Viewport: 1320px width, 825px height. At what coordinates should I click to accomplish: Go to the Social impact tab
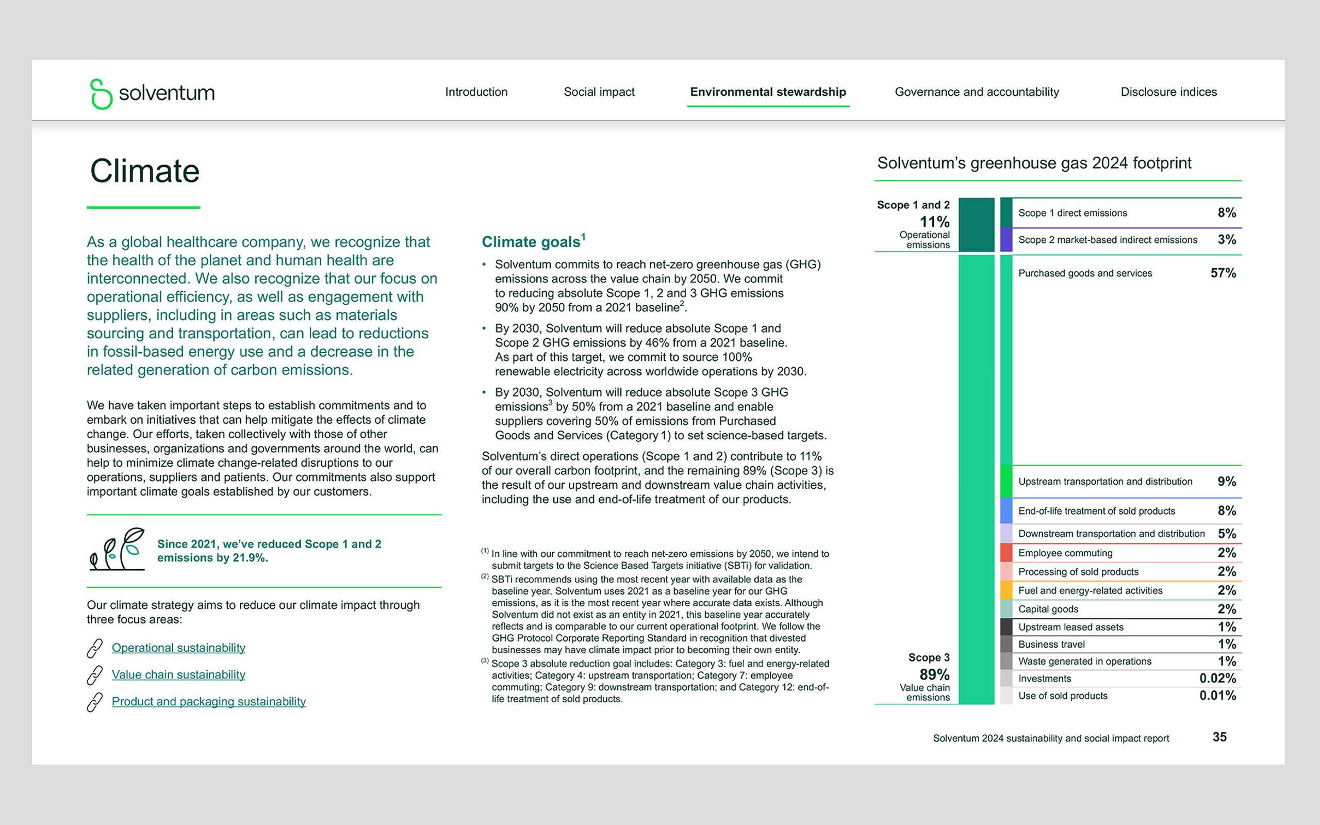[x=599, y=92]
